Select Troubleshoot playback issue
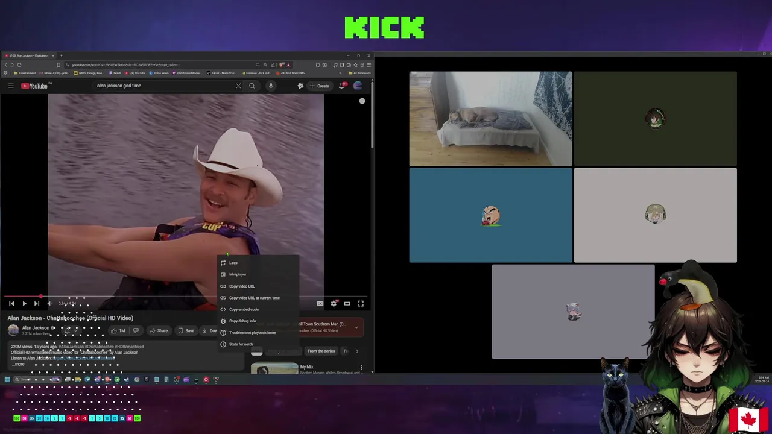The image size is (772, 434). [x=258, y=332]
